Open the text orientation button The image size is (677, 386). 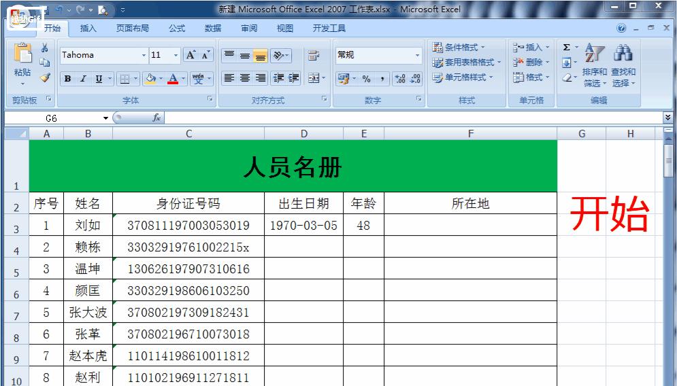click(280, 55)
